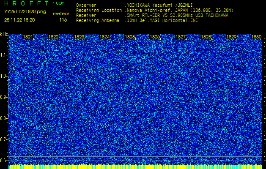Click the meteor count 116
The height and width of the screenshot is (169, 266).
[63, 20]
